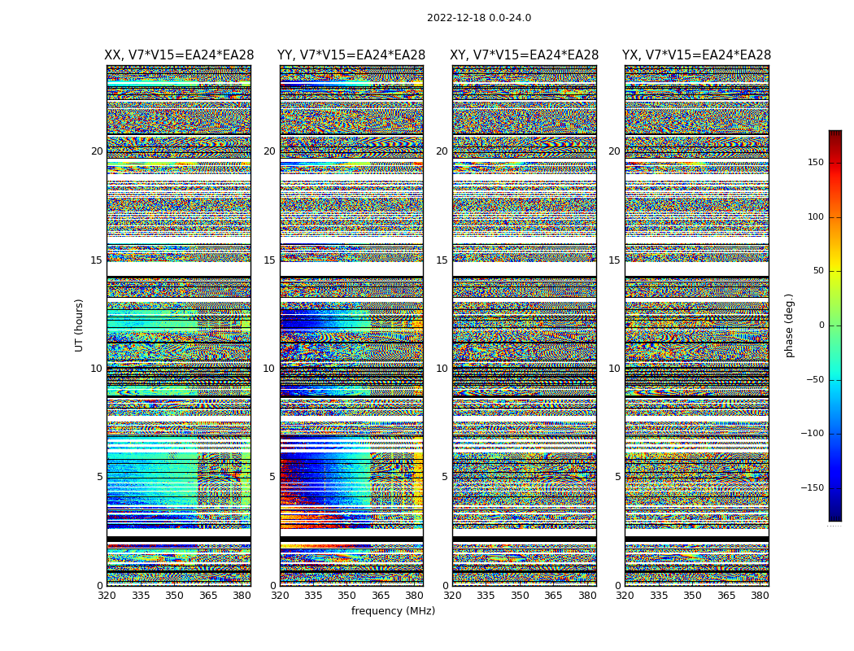Click XX panel x-axis tick 380

pos(242,596)
